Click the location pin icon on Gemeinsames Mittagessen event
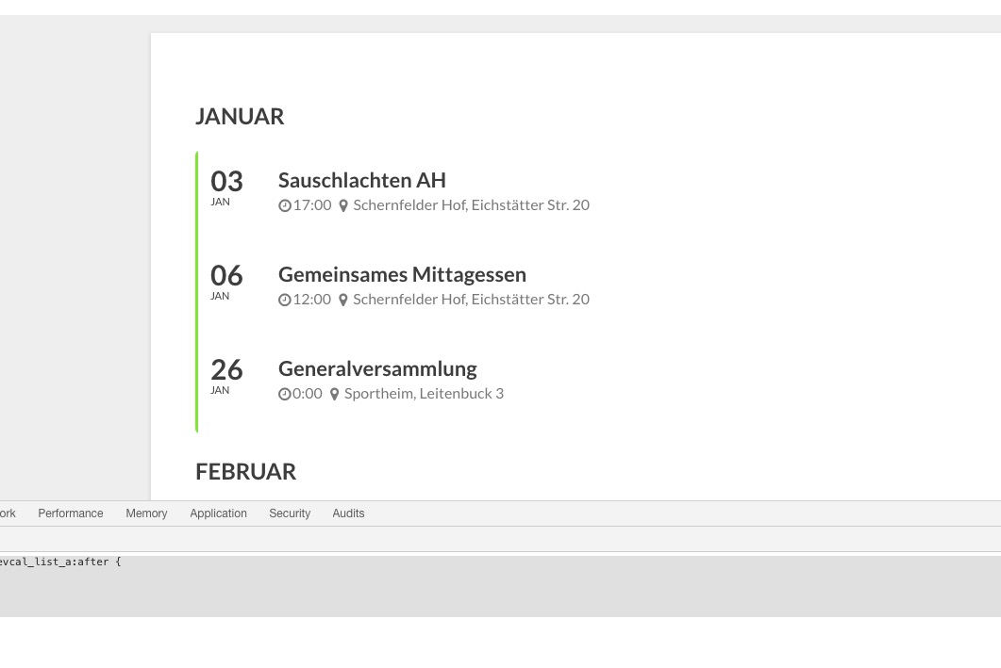The width and height of the screenshot is (1001, 668). (x=342, y=301)
